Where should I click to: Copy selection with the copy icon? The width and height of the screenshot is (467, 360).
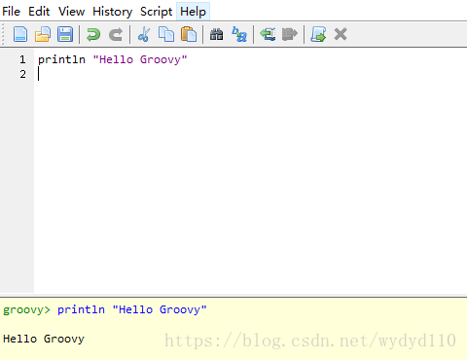pos(166,34)
